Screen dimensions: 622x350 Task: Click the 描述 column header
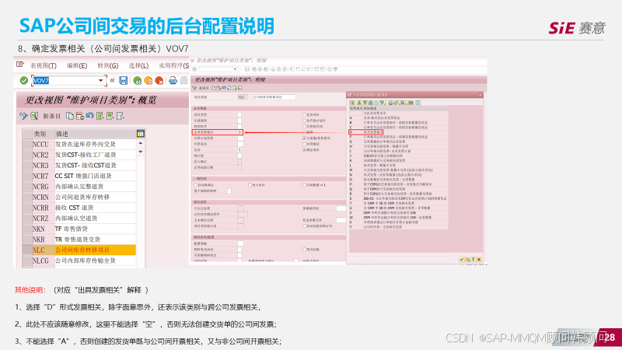click(95, 134)
